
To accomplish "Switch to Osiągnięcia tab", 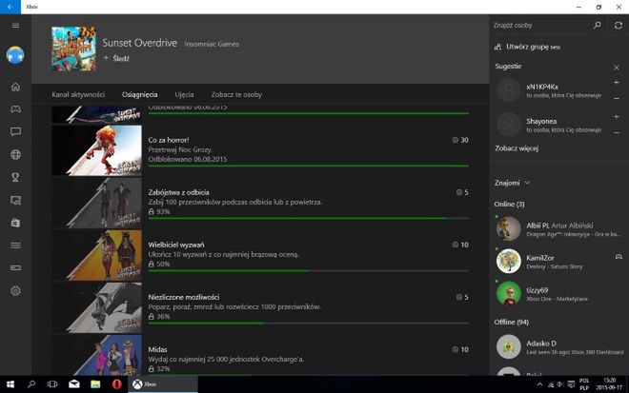I will click(139, 94).
